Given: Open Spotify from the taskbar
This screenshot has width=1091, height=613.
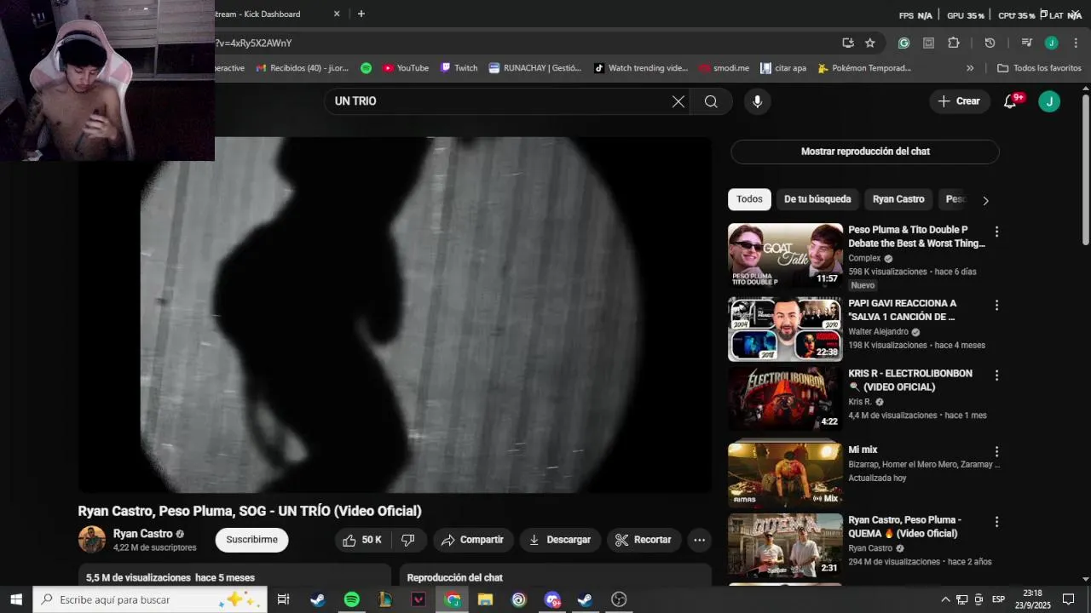Looking at the screenshot, I should [351, 599].
